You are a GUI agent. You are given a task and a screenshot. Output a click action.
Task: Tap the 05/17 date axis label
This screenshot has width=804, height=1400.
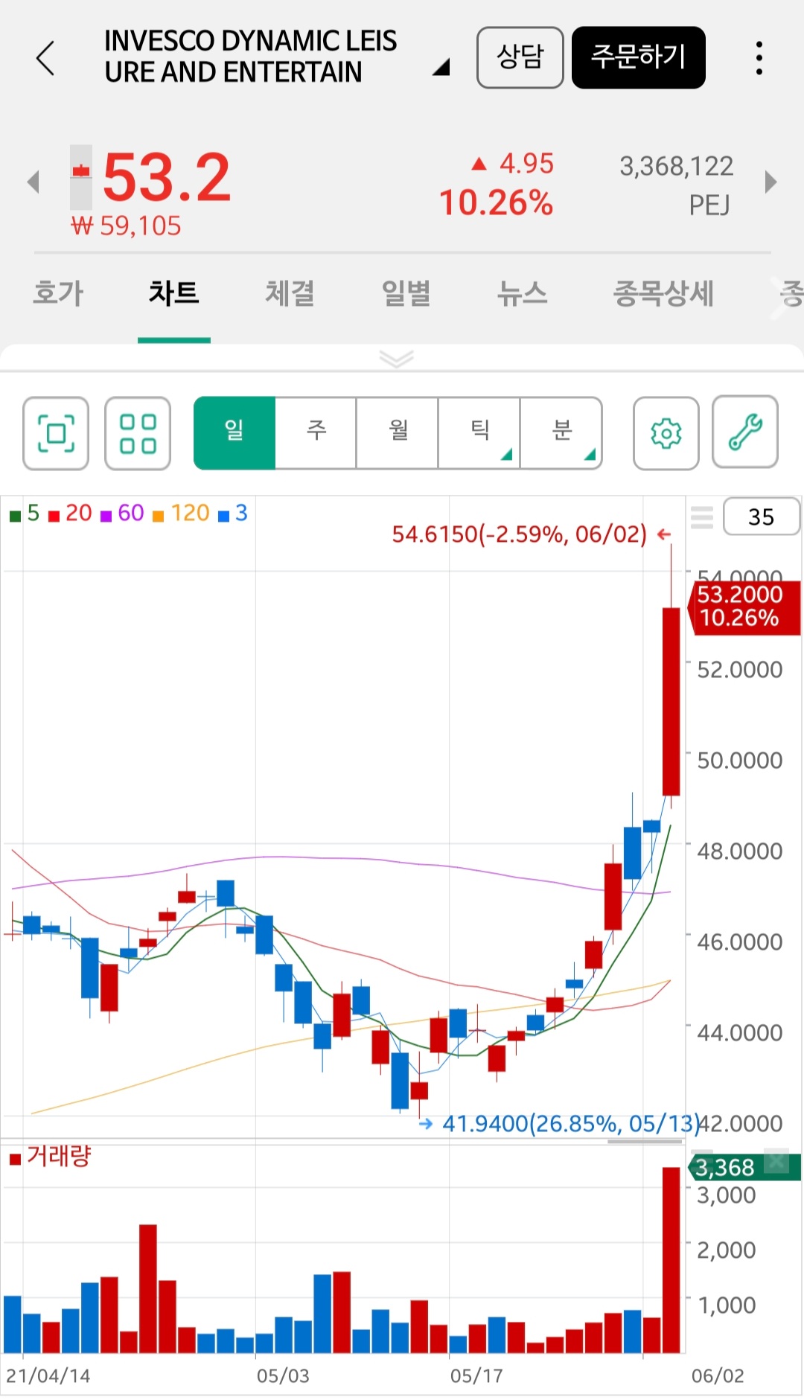click(x=476, y=1376)
